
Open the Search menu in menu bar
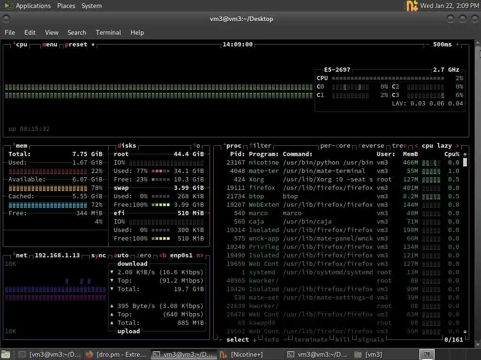click(x=77, y=32)
